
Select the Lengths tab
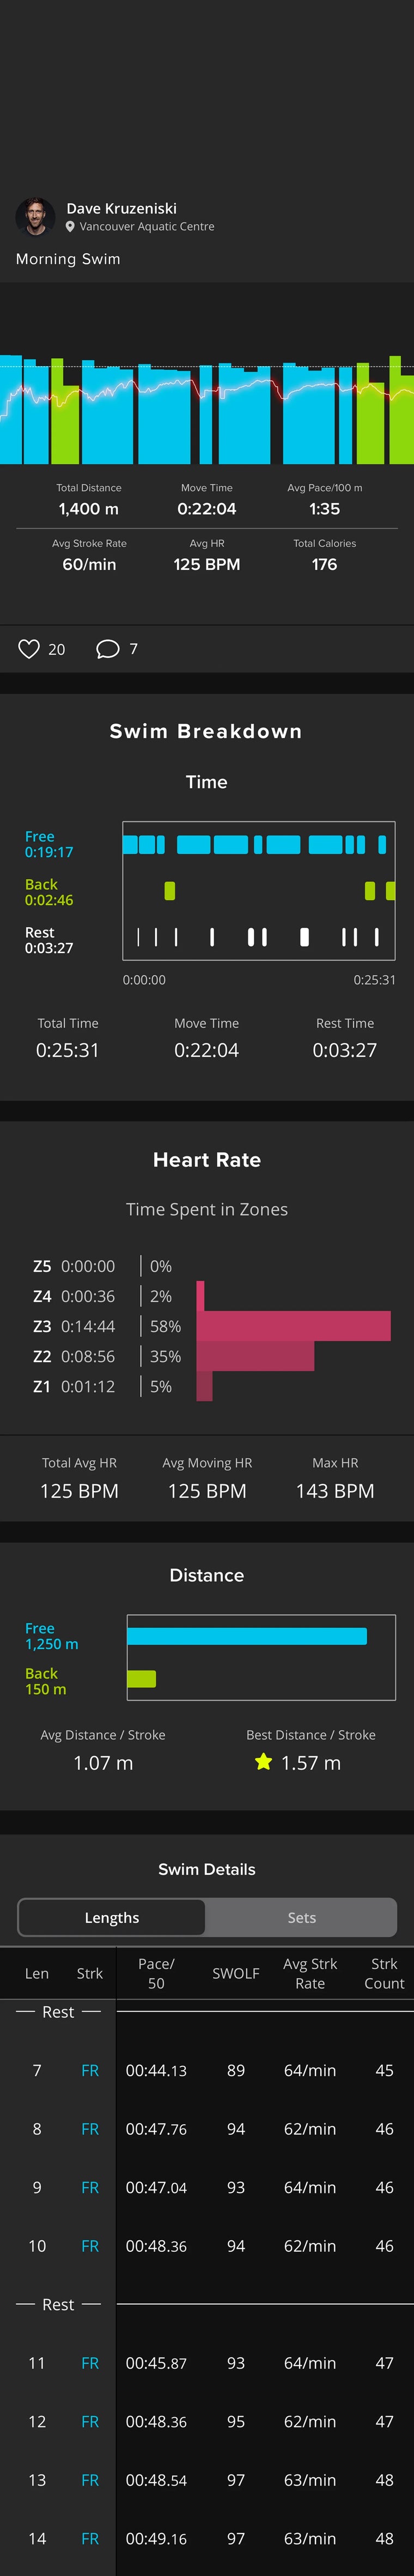coord(112,1917)
